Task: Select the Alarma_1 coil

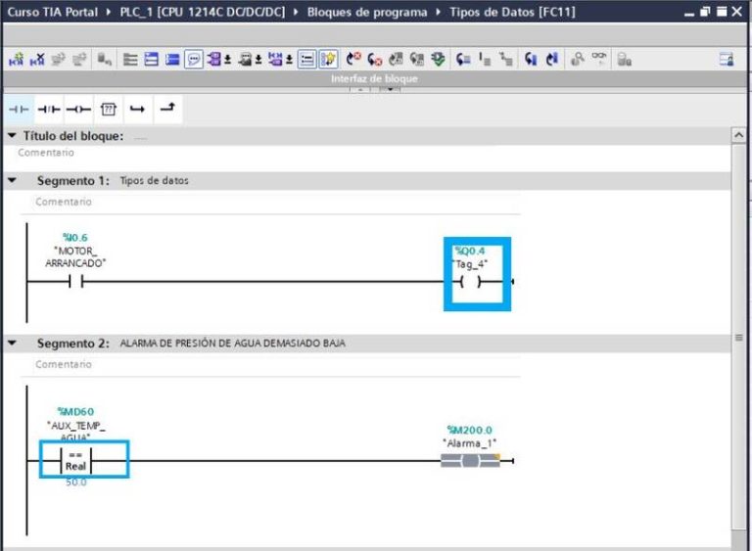Action: (470, 461)
